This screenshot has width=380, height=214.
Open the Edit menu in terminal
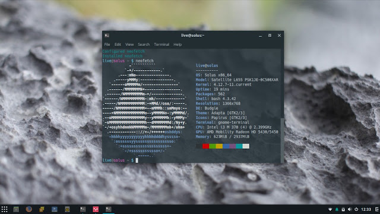tap(118, 45)
